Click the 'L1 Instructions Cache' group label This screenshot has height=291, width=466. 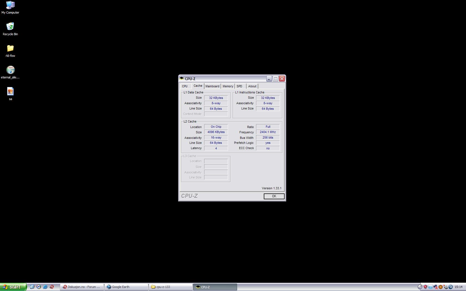(250, 92)
